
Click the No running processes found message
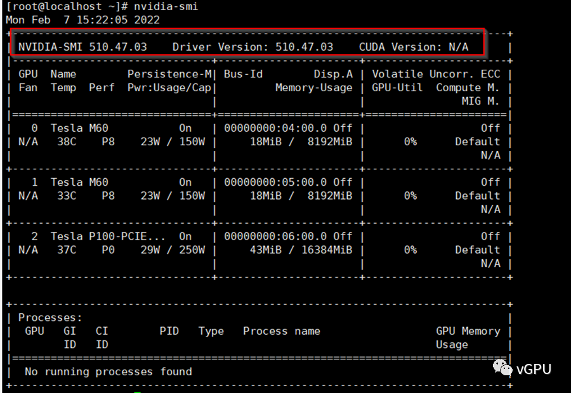108,371
